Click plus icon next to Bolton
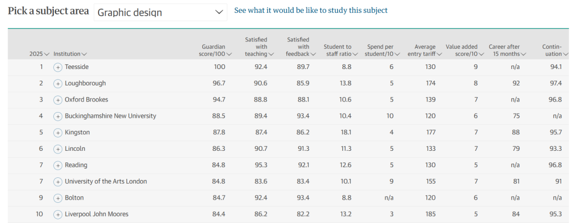Image resolution: width=575 pixels, height=223 pixels. click(57, 198)
